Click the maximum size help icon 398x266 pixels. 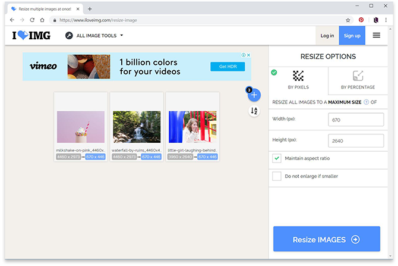click(x=365, y=102)
